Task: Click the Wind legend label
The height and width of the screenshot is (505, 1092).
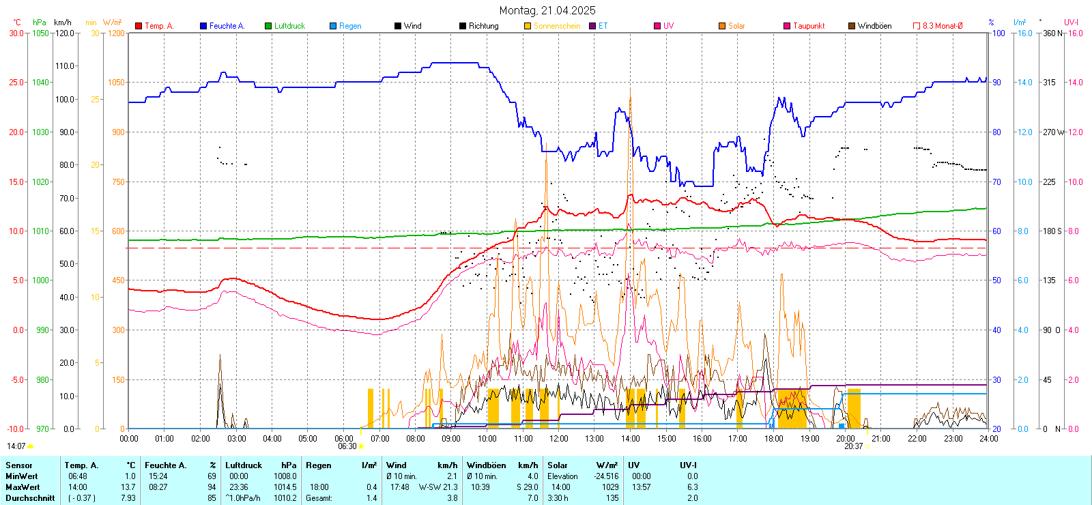Action: coord(412,26)
